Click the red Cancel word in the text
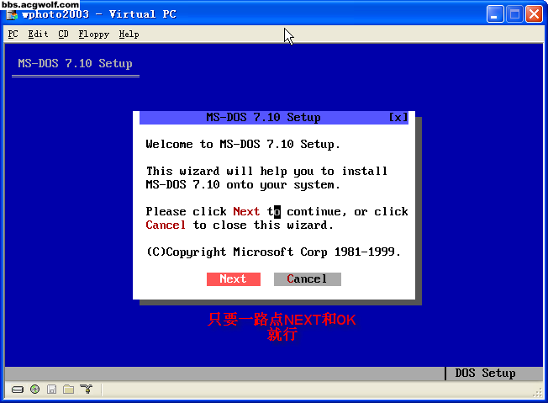This screenshot has height=403, width=548. (x=166, y=225)
